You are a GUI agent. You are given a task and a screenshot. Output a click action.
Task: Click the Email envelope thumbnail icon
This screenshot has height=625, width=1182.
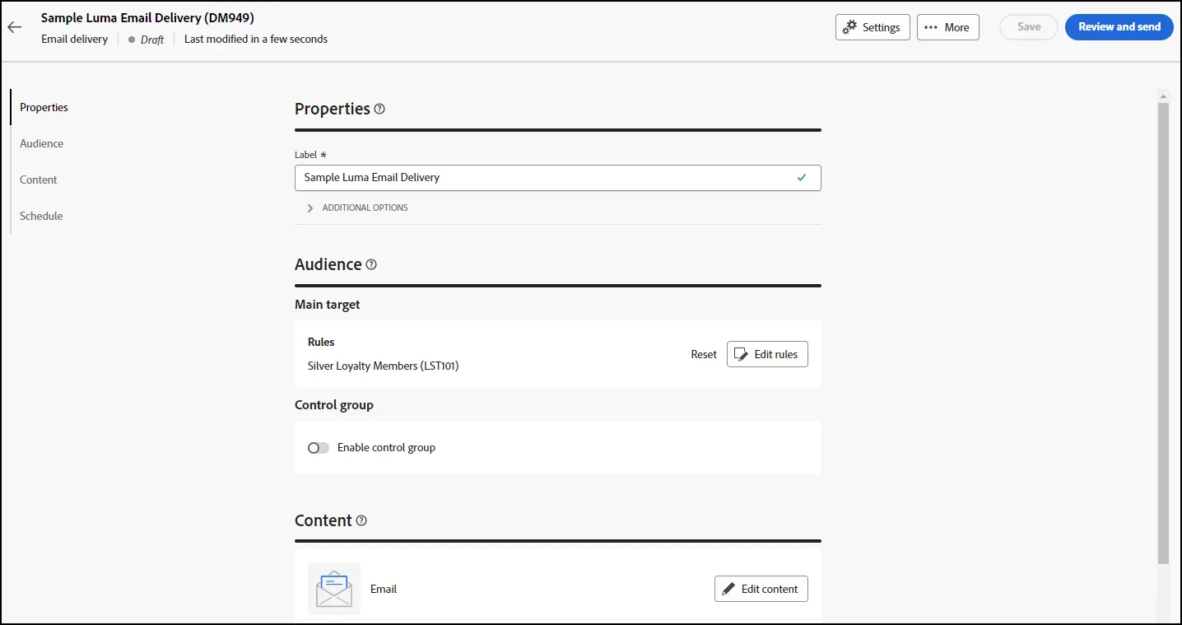(x=334, y=589)
